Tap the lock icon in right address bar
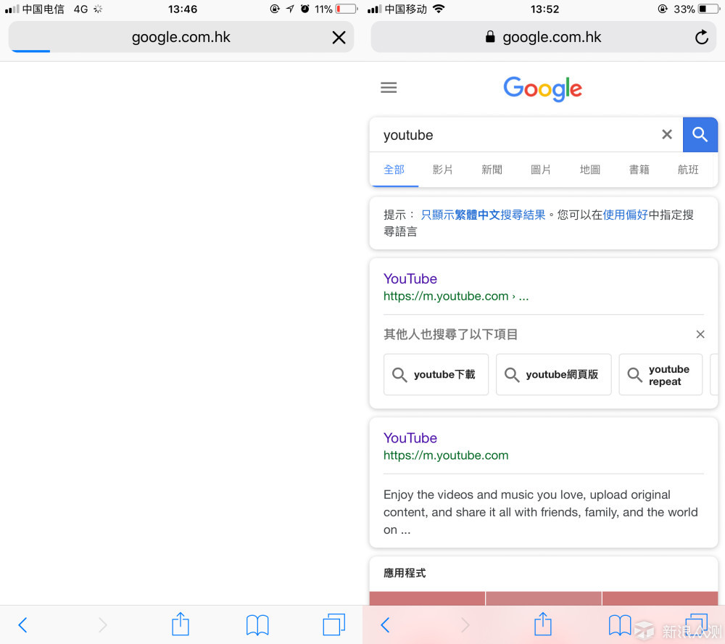This screenshot has height=644, width=725. 490,36
